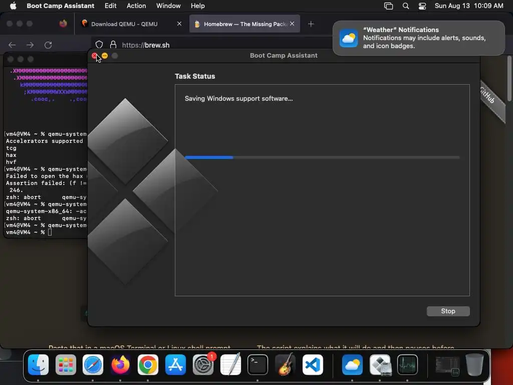Reload the brew.sh page
This screenshot has width=513, height=385.
coord(48,45)
